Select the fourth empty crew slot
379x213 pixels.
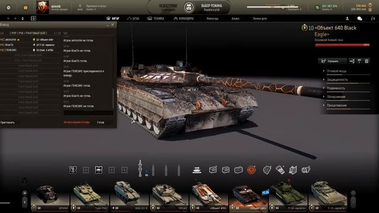click(111, 170)
